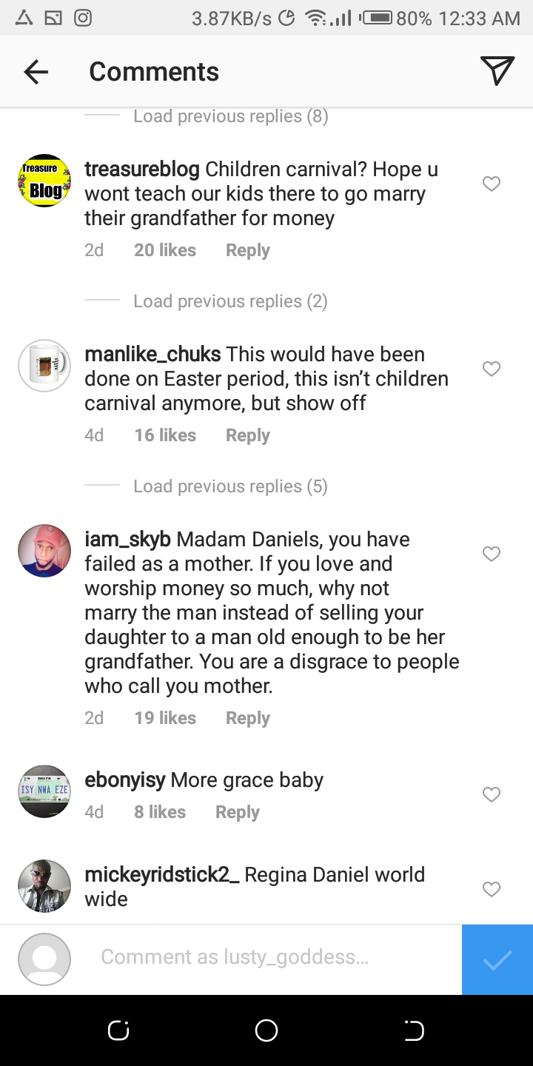
Task: Open direct message paper plane icon
Action: point(497,71)
